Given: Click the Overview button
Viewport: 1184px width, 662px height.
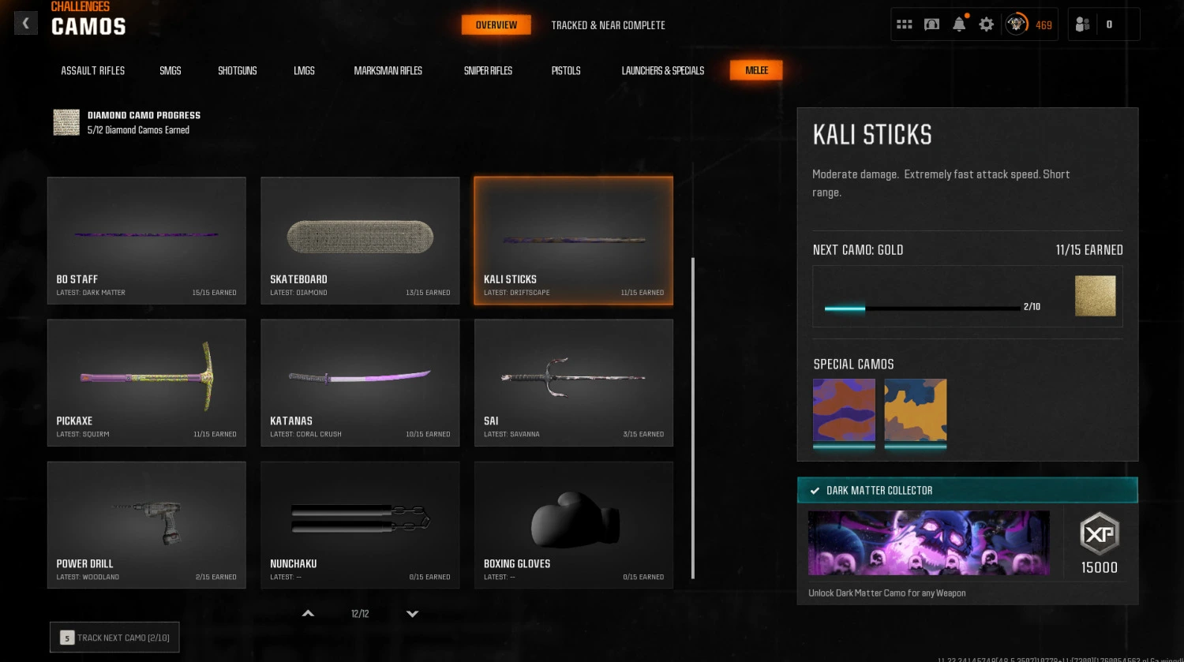Looking at the screenshot, I should 496,25.
